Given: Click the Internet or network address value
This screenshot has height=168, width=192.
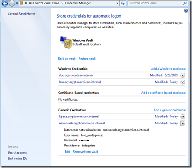Looking at the screenshot, I should pos(126,130).
